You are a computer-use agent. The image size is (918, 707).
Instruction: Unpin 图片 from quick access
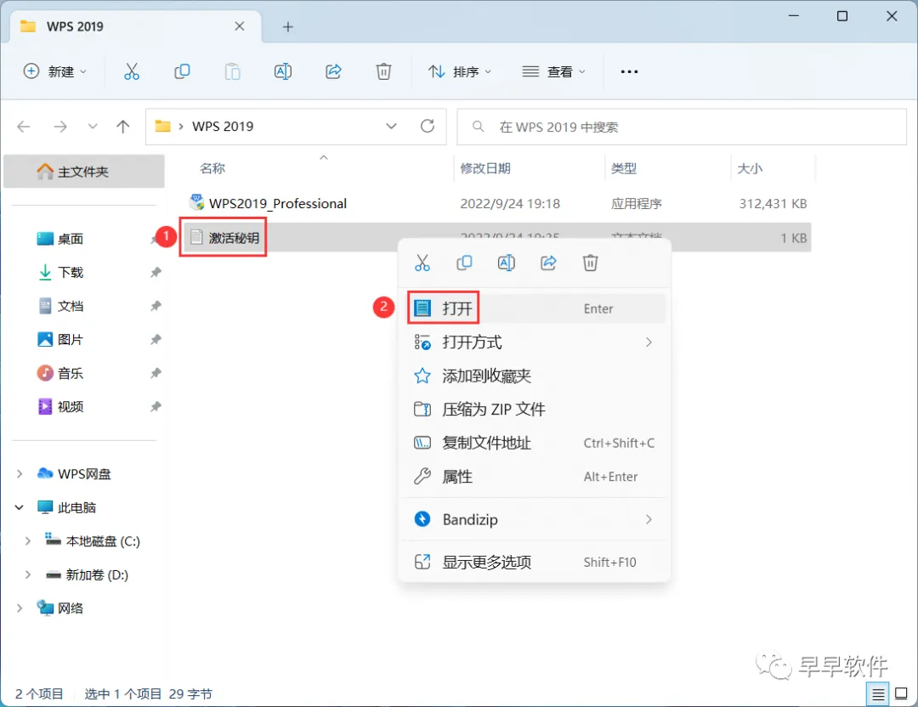click(156, 339)
